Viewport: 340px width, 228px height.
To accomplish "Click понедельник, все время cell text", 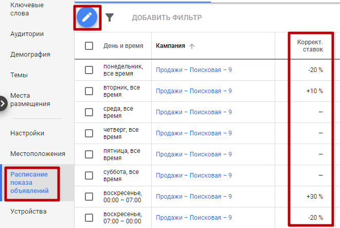I will (x=123, y=70).
